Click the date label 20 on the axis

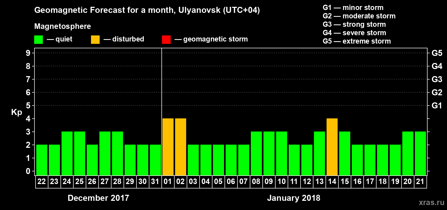click(408, 181)
